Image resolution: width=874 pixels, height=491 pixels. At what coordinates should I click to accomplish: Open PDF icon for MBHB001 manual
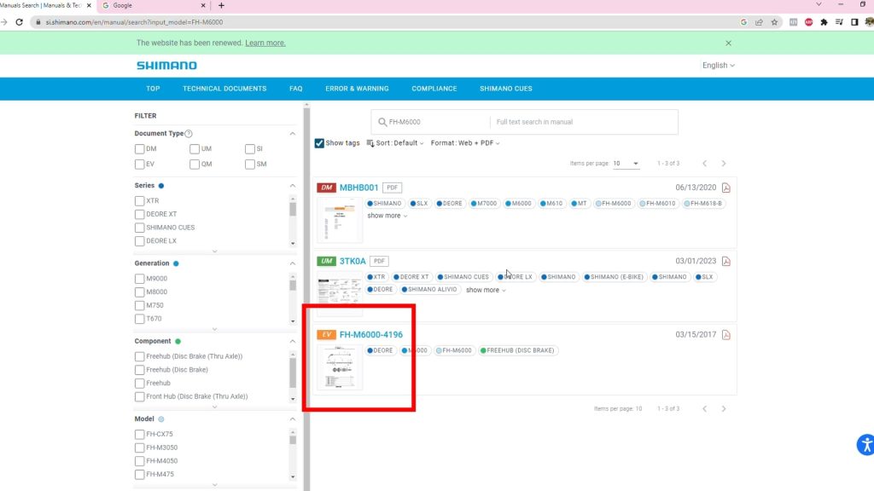(x=725, y=188)
